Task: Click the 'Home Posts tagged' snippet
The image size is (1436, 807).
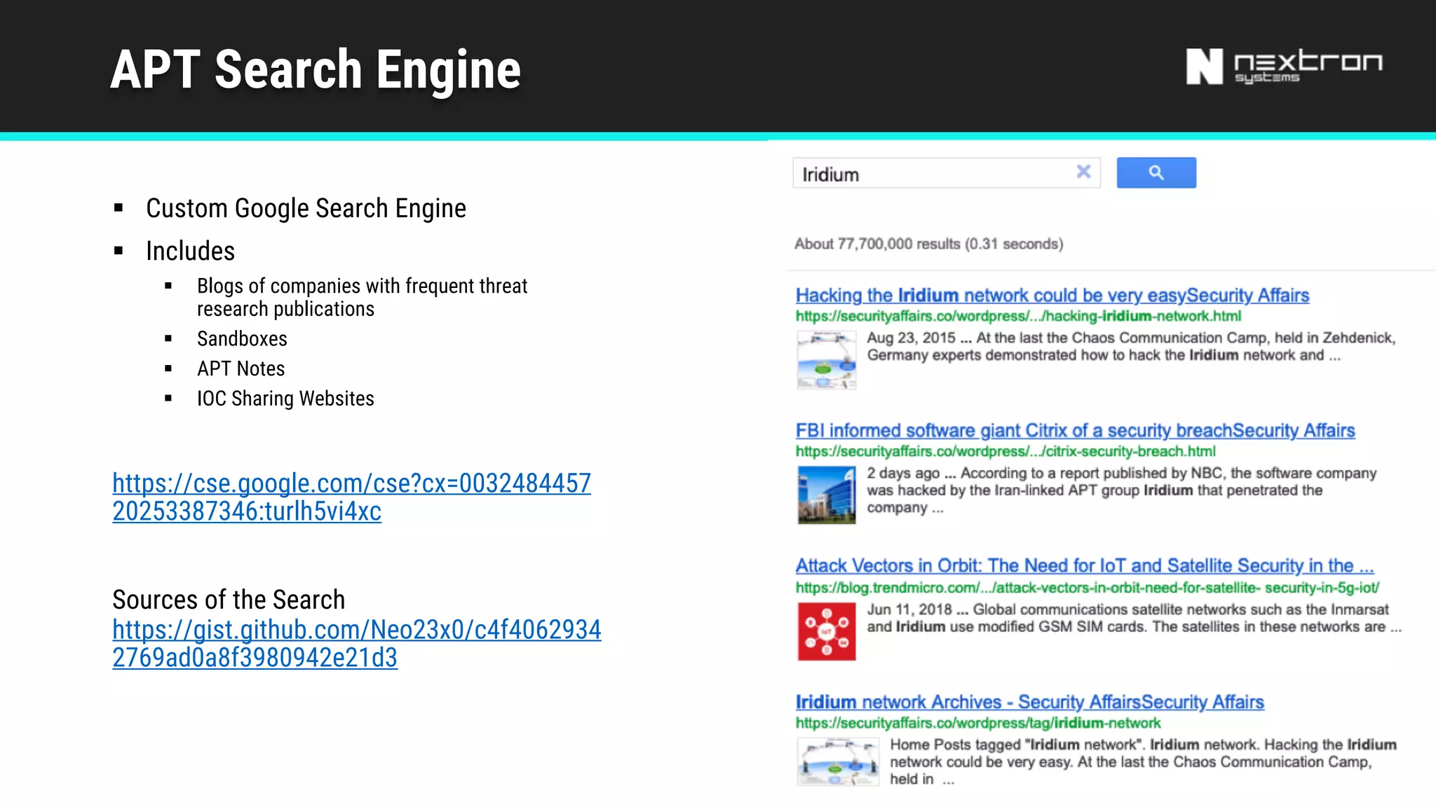Action: (1143, 761)
